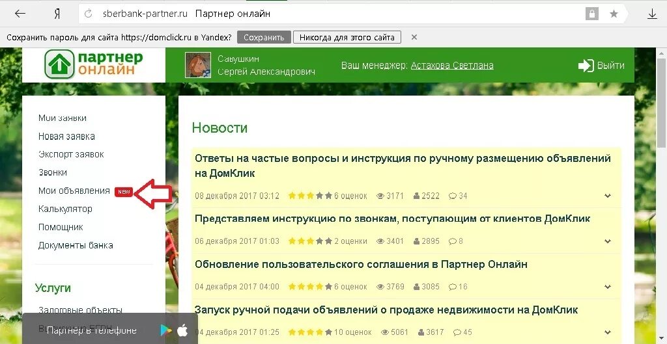Click comments bubble icon showing 16

(x=453, y=287)
